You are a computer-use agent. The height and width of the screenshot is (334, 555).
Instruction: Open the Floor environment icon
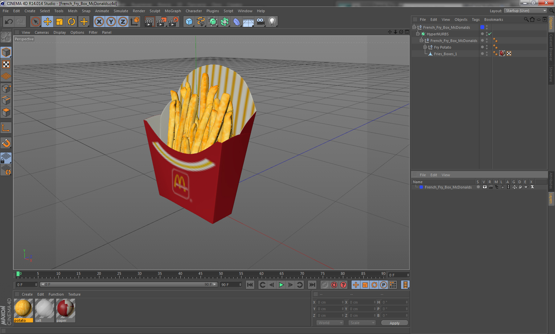tap(248, 22)
